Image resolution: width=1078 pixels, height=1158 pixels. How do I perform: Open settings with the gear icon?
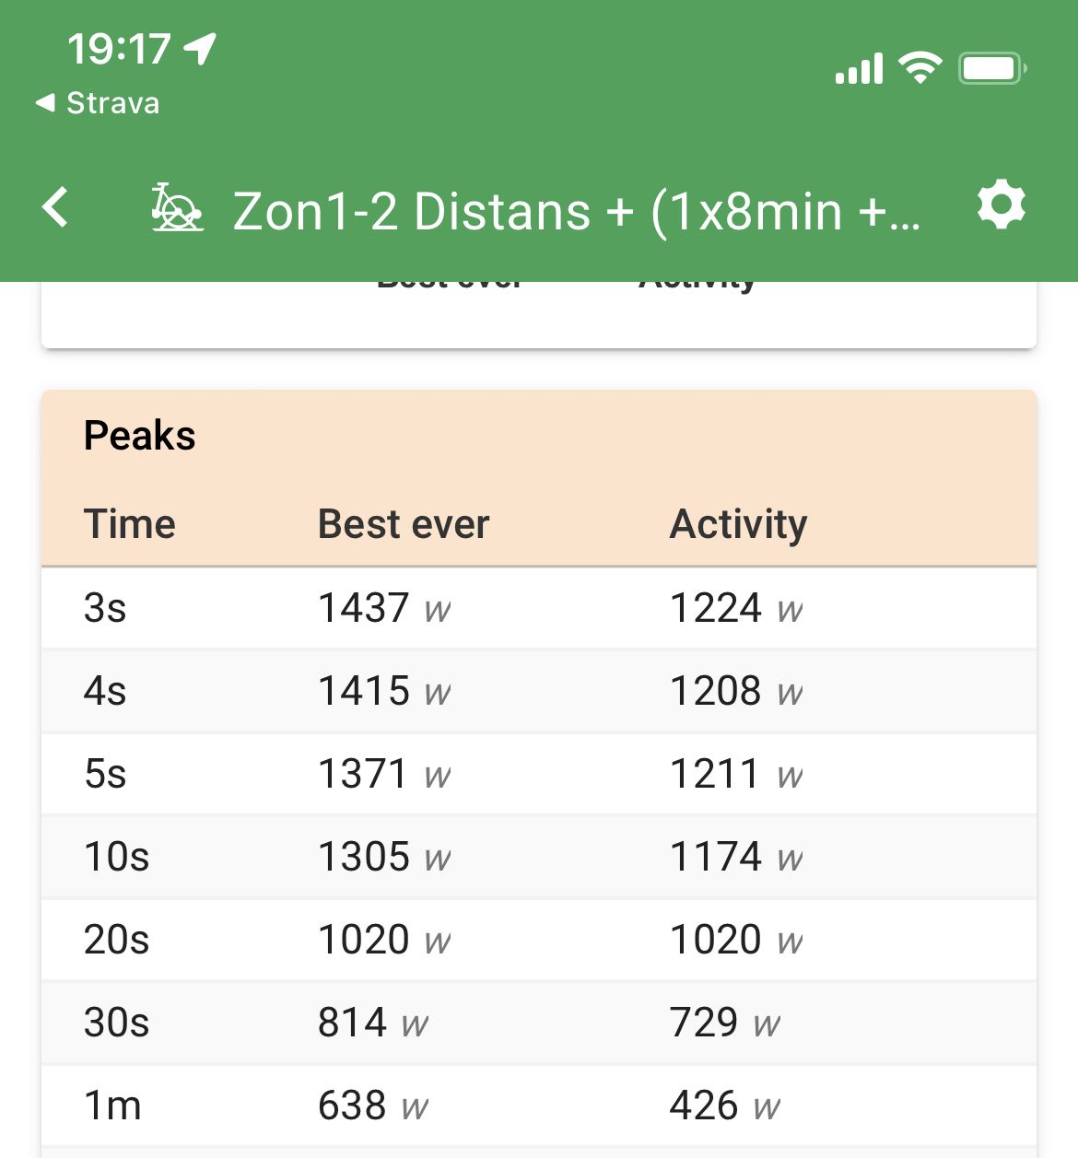[x=1001, y=205]
